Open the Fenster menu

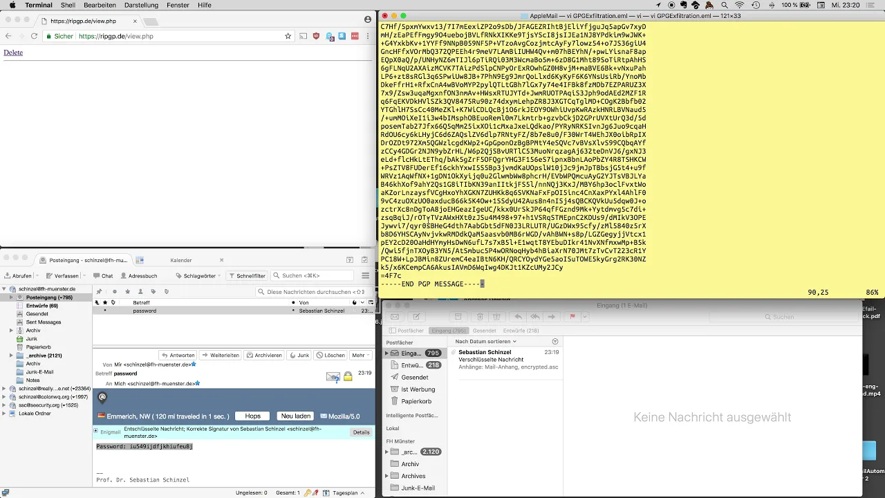pos(178,5)
